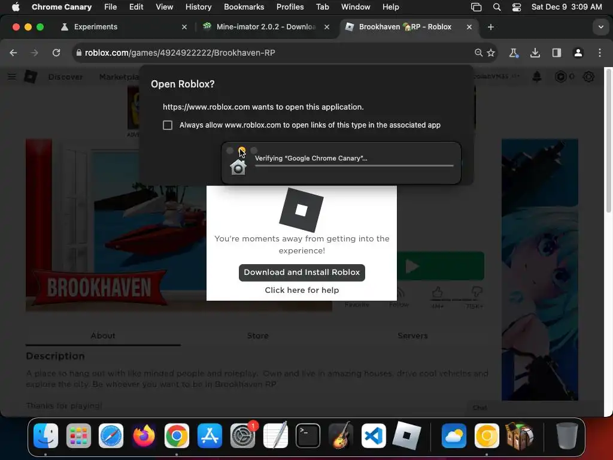Click the menu bar date and time
The image size is (613, 460).
[566, 7]
